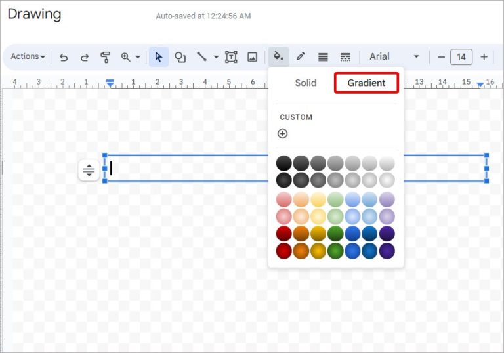Expand the zoom options arrow

138,57
